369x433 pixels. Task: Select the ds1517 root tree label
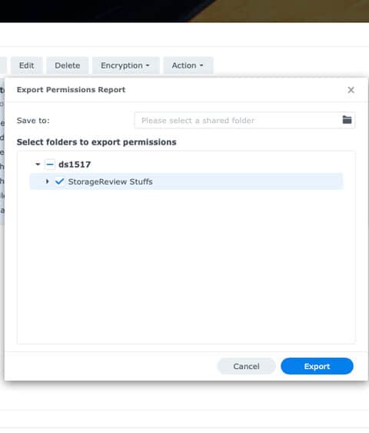point(75,165)
